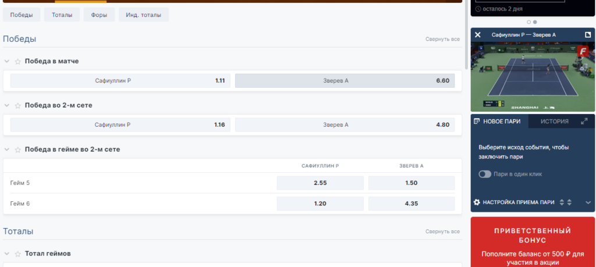Click the САФИУЛЛИН Р column header

click(x=320, y=166)
